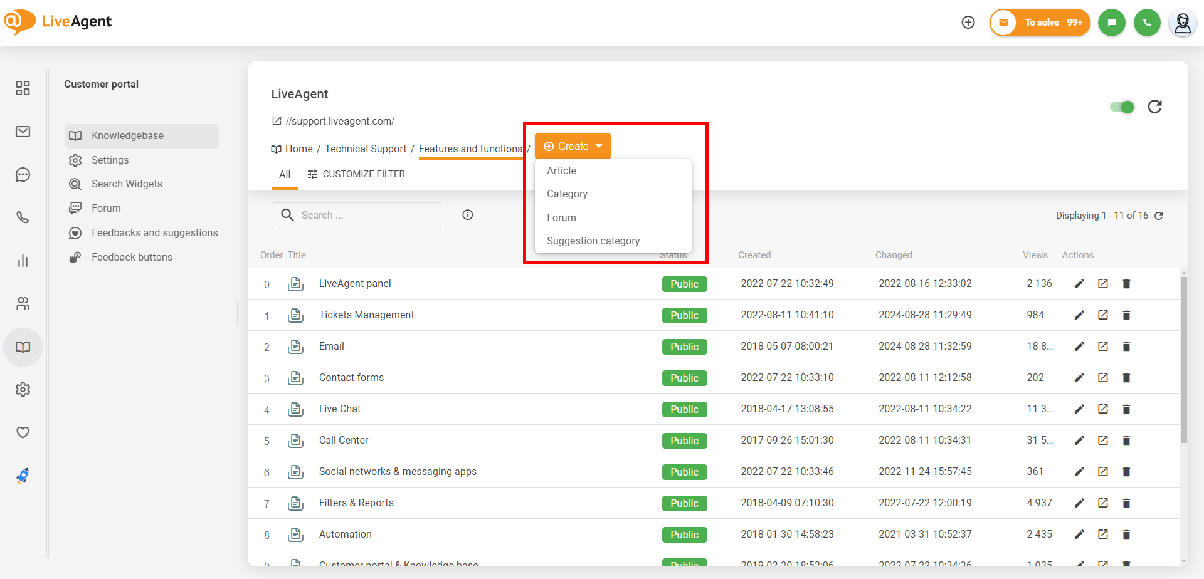
Task: Open the //support.liveagent.com/ link
Action: coord(339,121)
